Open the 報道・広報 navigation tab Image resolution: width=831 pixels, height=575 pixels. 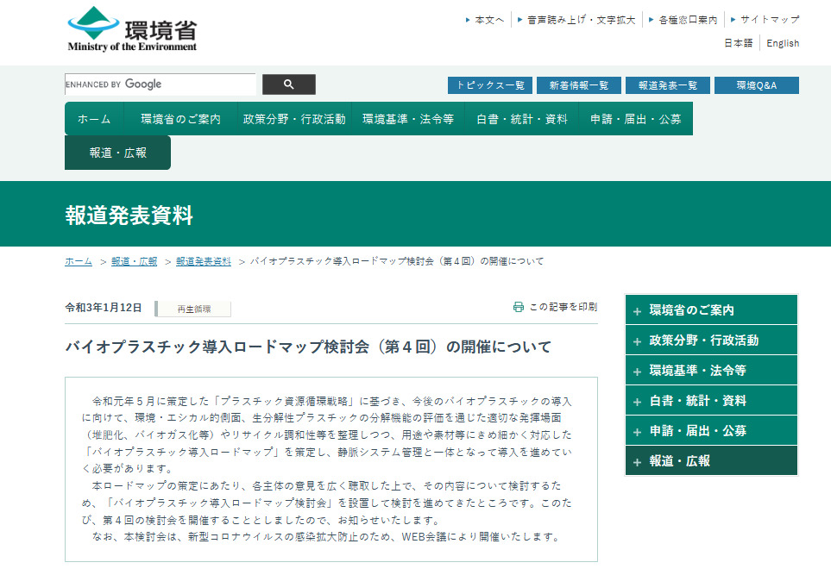(117, 152)
